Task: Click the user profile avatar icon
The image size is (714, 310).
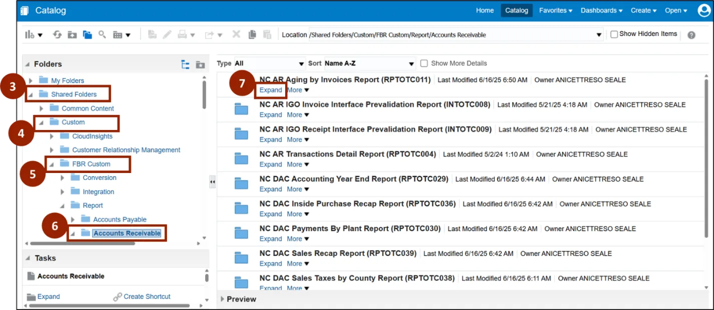Action: [x=703, y=10]
